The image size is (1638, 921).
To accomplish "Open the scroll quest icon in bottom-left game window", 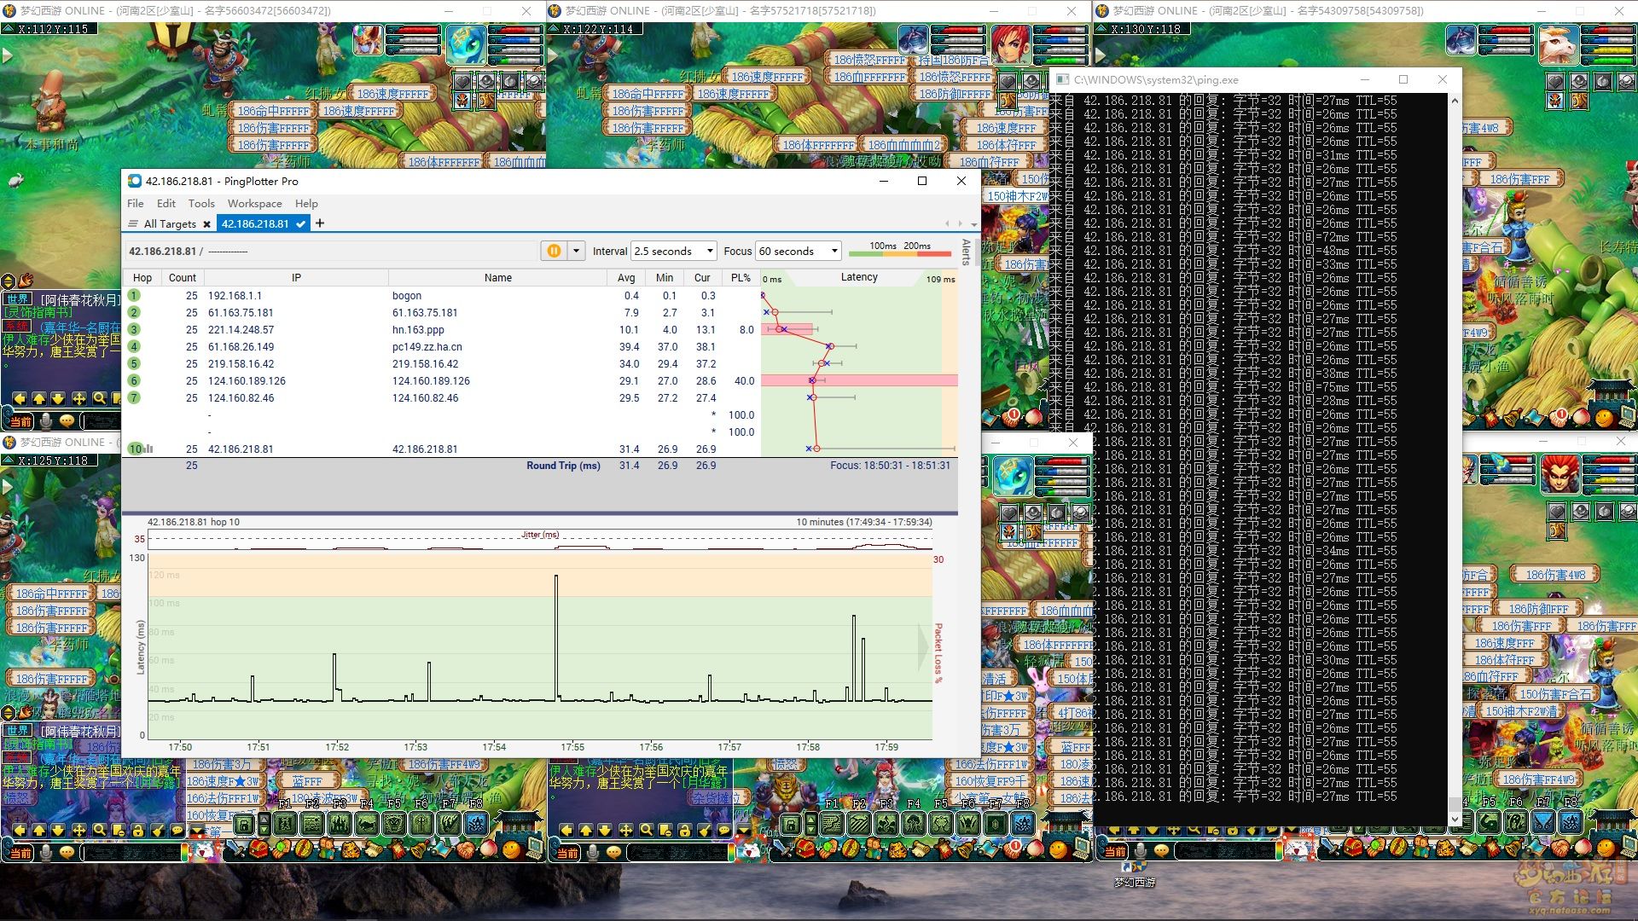I will (374, 849).
